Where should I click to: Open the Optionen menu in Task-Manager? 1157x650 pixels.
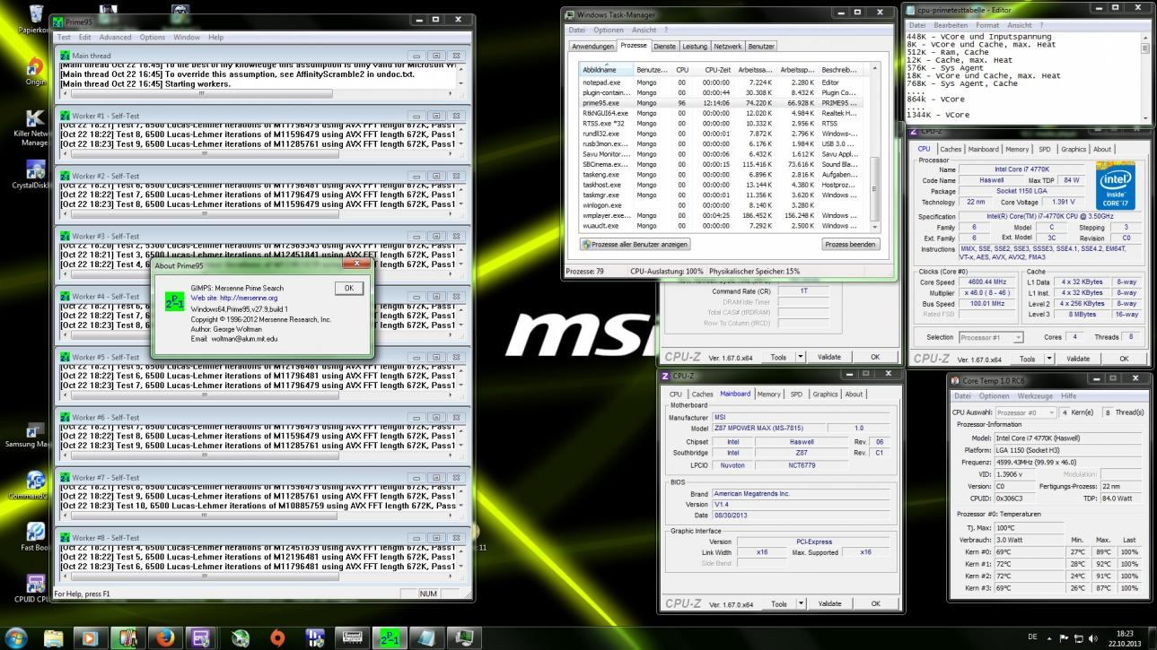click(x=608, y=30)
